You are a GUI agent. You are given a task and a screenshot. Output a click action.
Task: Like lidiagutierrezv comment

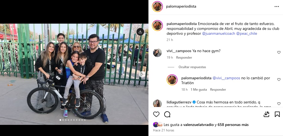(x=279, y=104)
